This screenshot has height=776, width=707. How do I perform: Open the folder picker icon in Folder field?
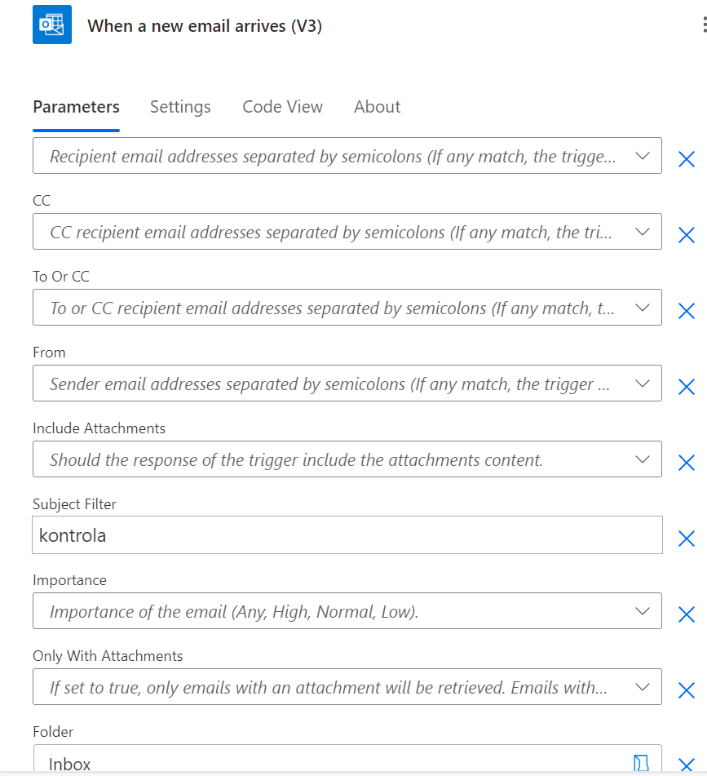pyautogui.click(x=642, y=763)
